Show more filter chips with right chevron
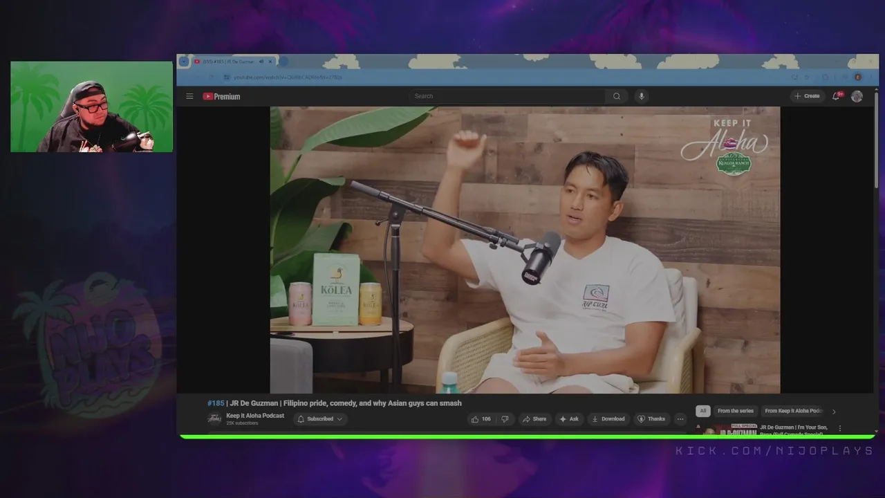Screen dimensions: 885x498 coord(833,412)
